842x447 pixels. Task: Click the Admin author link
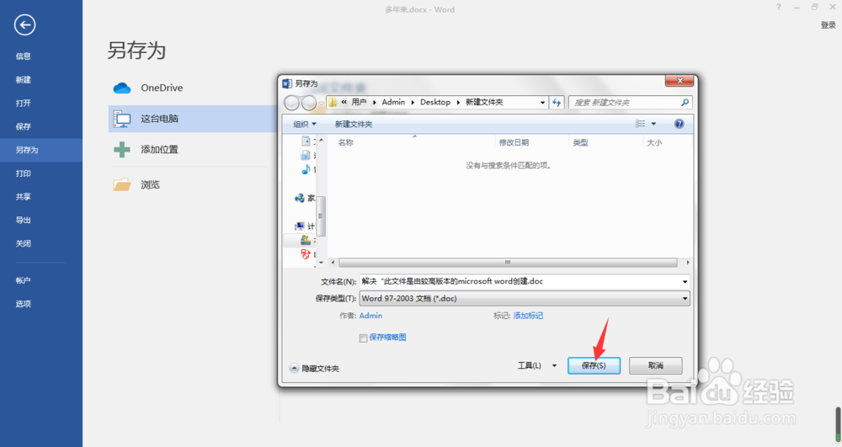pos(370,316)
